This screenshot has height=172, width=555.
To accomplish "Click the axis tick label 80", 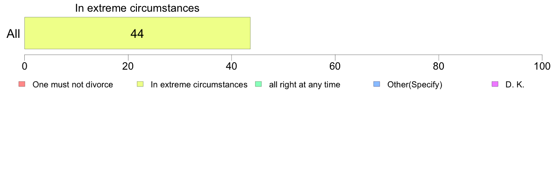I will 439,66.
